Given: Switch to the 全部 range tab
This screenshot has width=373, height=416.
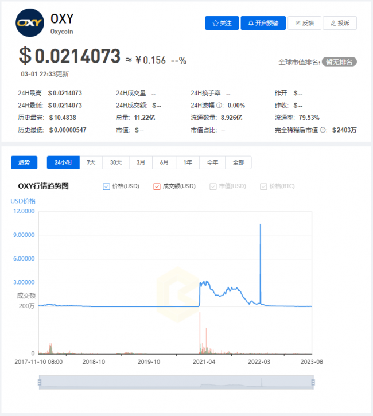Looking at the screenshot, I should click(238, 162).
